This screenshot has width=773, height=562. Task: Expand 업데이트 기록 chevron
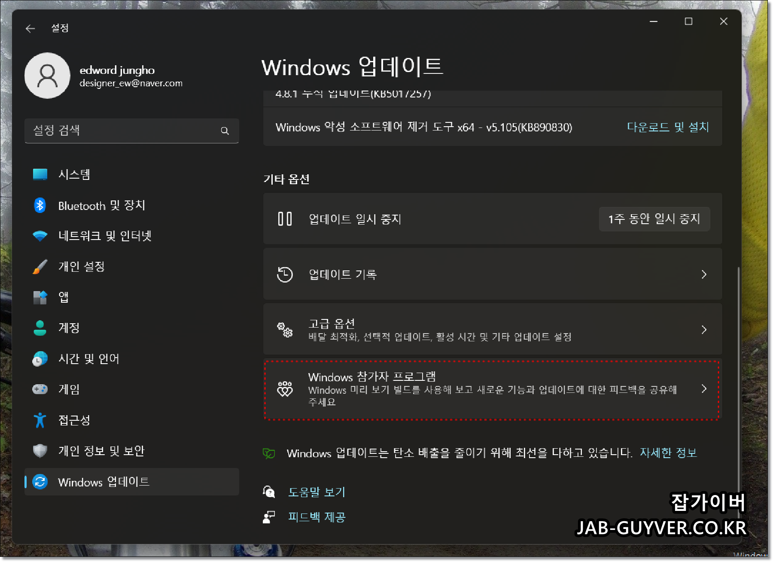(x=704, y=274)
